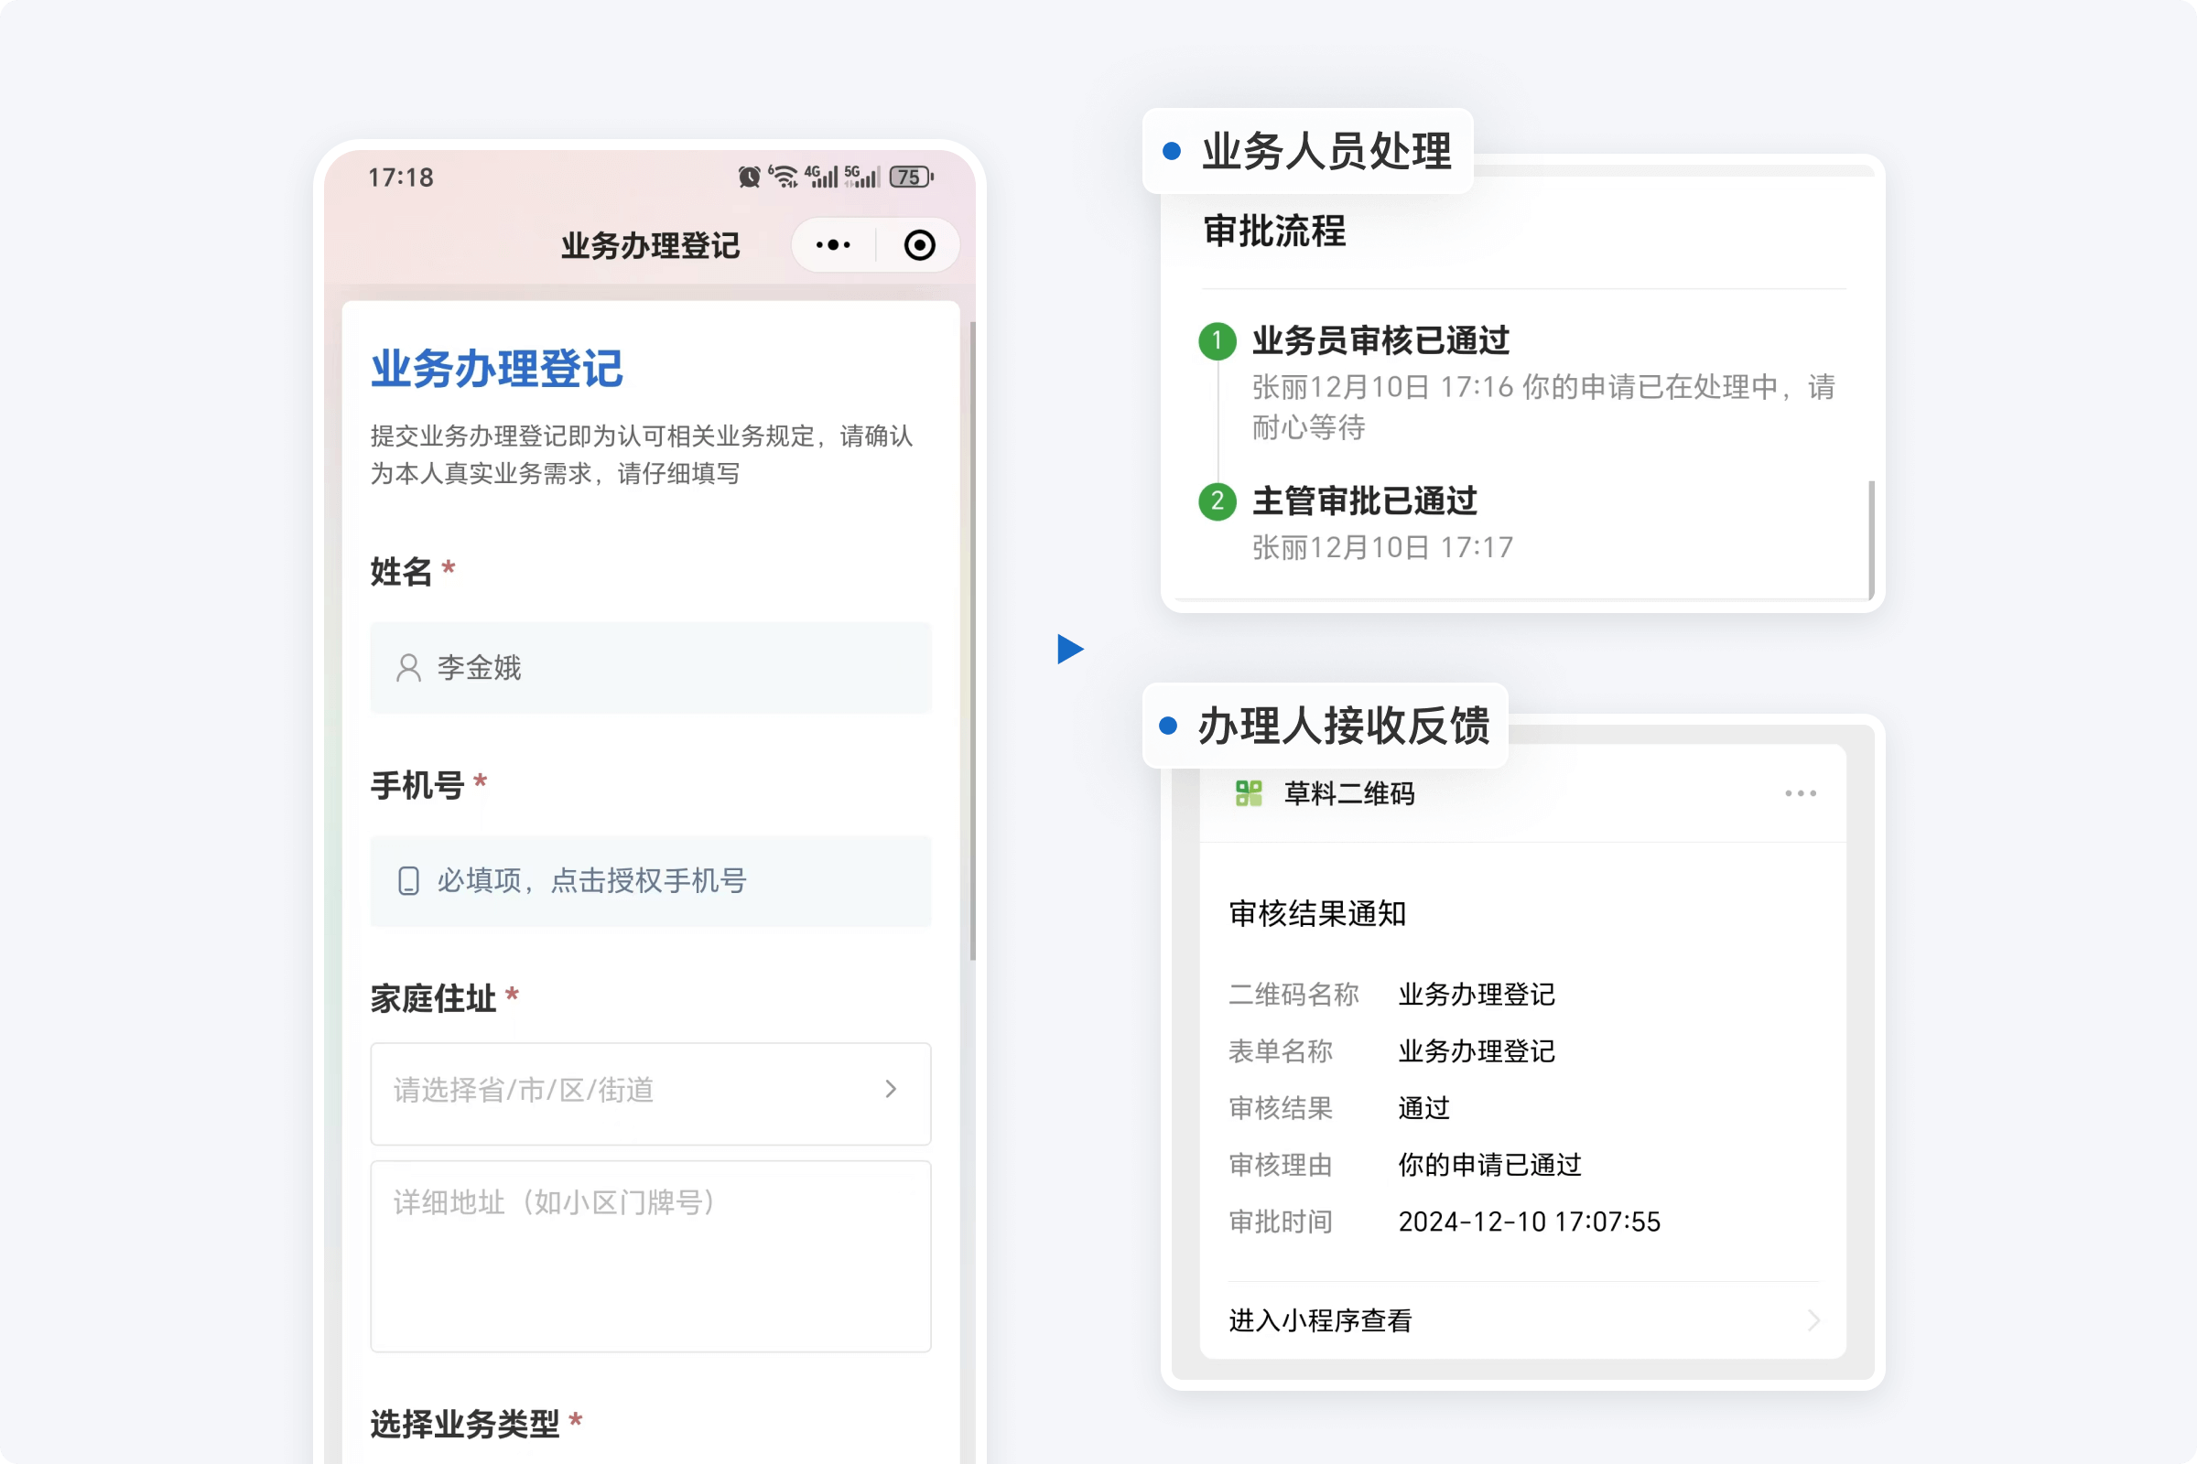Viewport: 2197px width, 1464px height.
Task: Click the 选择业务类型 field label
Action: click(465, 1424)
